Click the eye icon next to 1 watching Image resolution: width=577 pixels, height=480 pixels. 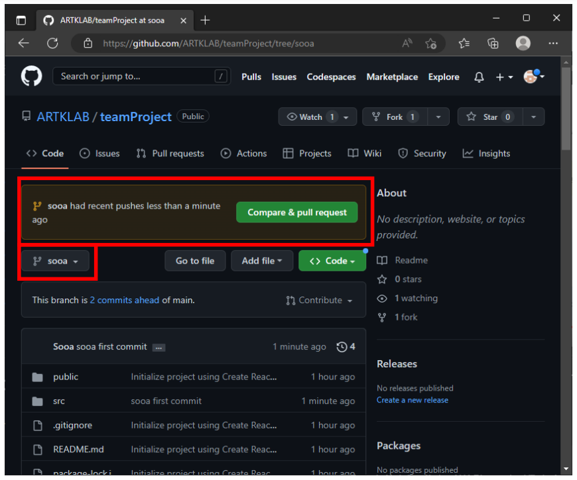pos(382,299)
